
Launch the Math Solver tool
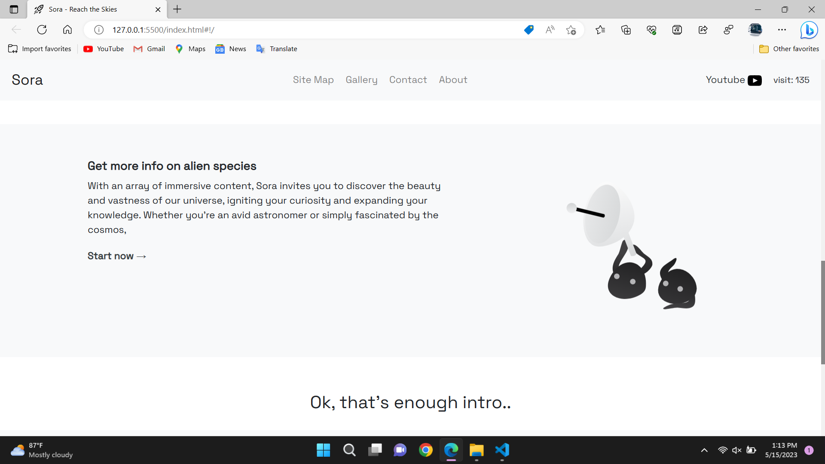tap(677, 30)
